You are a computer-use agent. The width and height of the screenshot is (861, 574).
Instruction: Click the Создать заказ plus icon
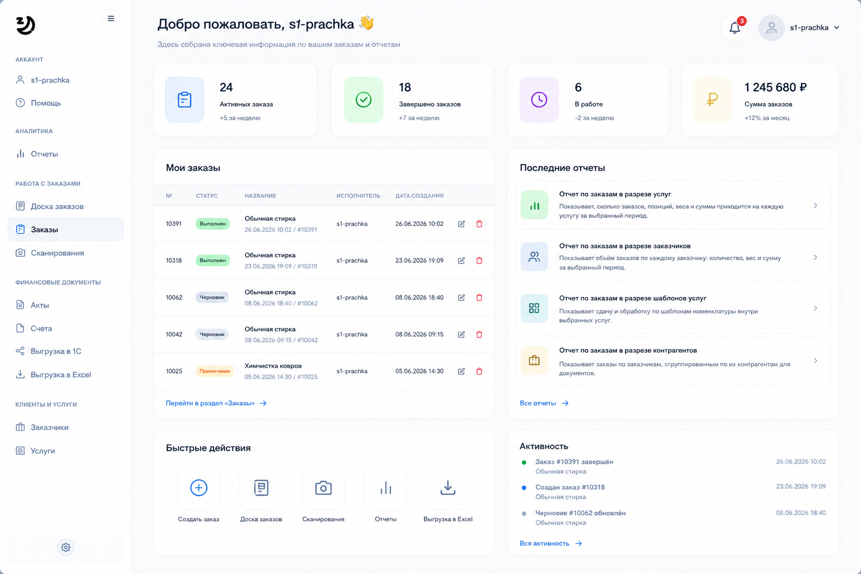click(198, 488)
